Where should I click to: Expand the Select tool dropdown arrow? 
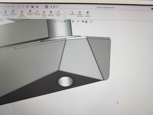(49, 7)
